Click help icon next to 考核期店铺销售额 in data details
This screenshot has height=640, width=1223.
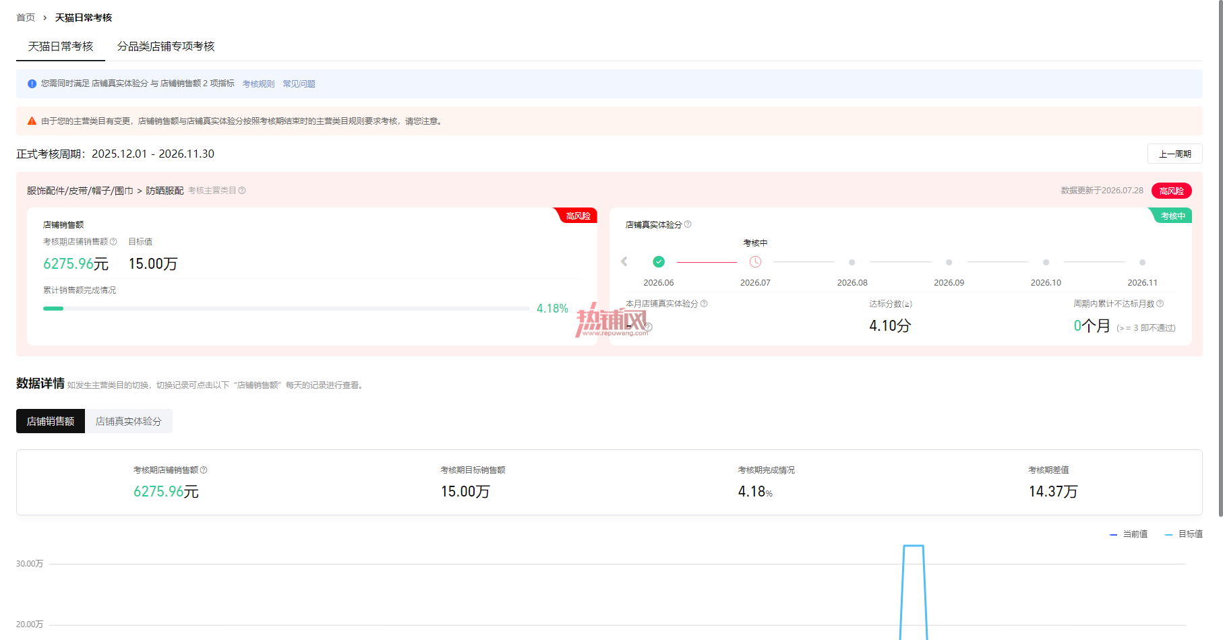pos(204,470)
